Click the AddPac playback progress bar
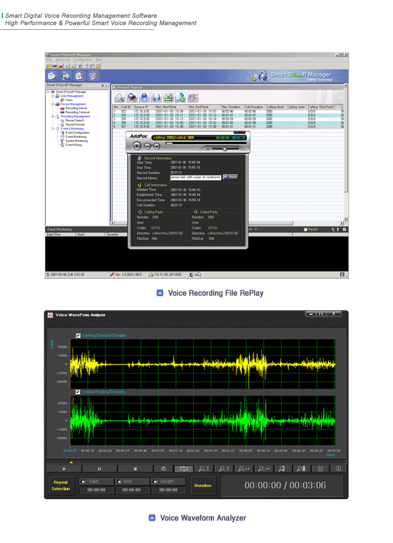The width and height of the screenshot is (393, 543). click(206, 143)
